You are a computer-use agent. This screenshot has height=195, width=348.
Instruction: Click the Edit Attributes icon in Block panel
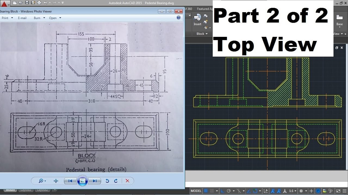(x=206, y=27)
